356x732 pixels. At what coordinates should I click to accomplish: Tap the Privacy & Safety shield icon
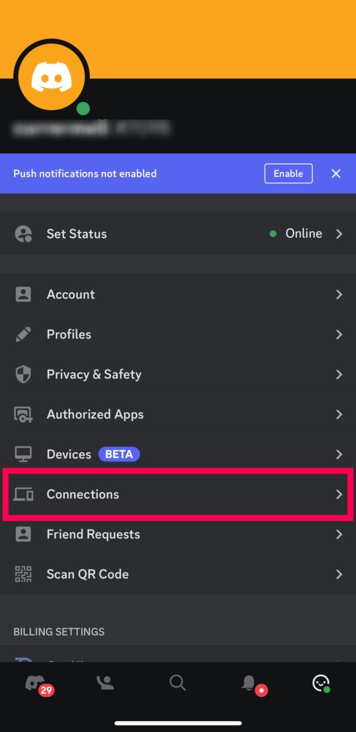23,375
